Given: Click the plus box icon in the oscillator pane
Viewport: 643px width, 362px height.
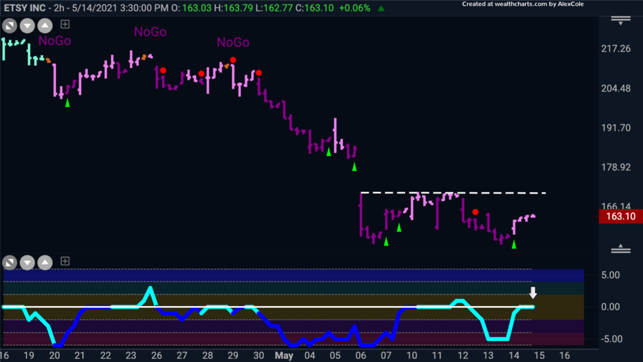Looking at the screenshot, I should [x=65, y=261].
